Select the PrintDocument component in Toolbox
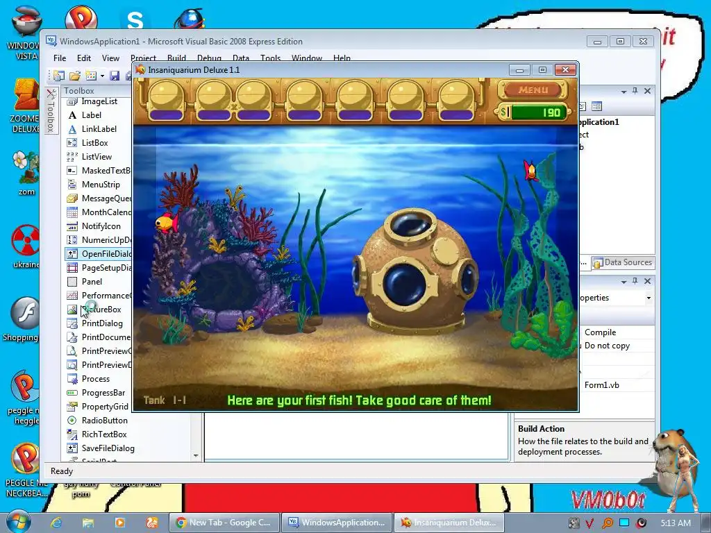This screenshot has width=711, height=533. coord(99,337)
